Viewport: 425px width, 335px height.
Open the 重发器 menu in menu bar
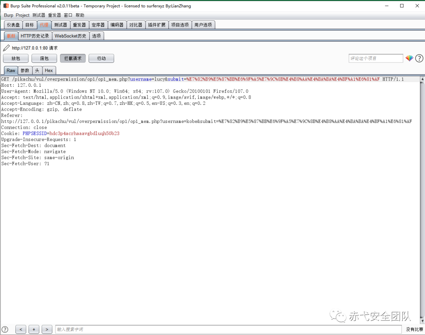54,15
